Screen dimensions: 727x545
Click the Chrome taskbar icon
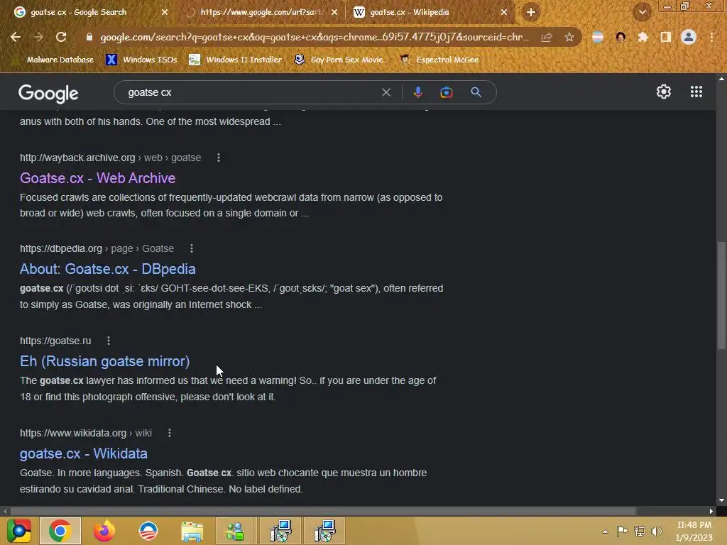pos(60,531)
